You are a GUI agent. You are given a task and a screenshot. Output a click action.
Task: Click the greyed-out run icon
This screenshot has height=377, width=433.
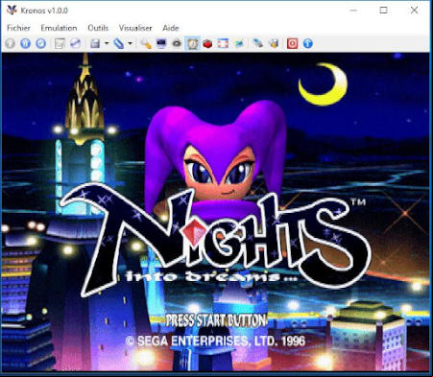pyautogui.click(x=10, y=43)
